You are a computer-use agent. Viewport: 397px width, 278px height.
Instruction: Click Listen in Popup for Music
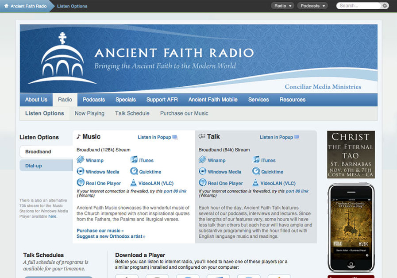154,137
